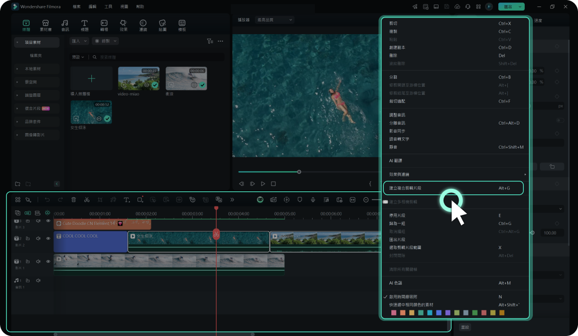This screenshot has height=336, width=578.
Task: Toggle visibility eye of 影片 2 track
Action: (x=48, y=239)
